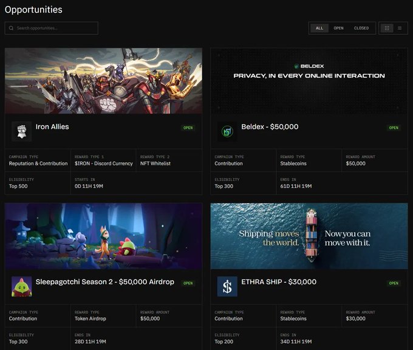Click the OPEN badge on Iron Allies
Screen dimensions: 413x350
point(188,128)
